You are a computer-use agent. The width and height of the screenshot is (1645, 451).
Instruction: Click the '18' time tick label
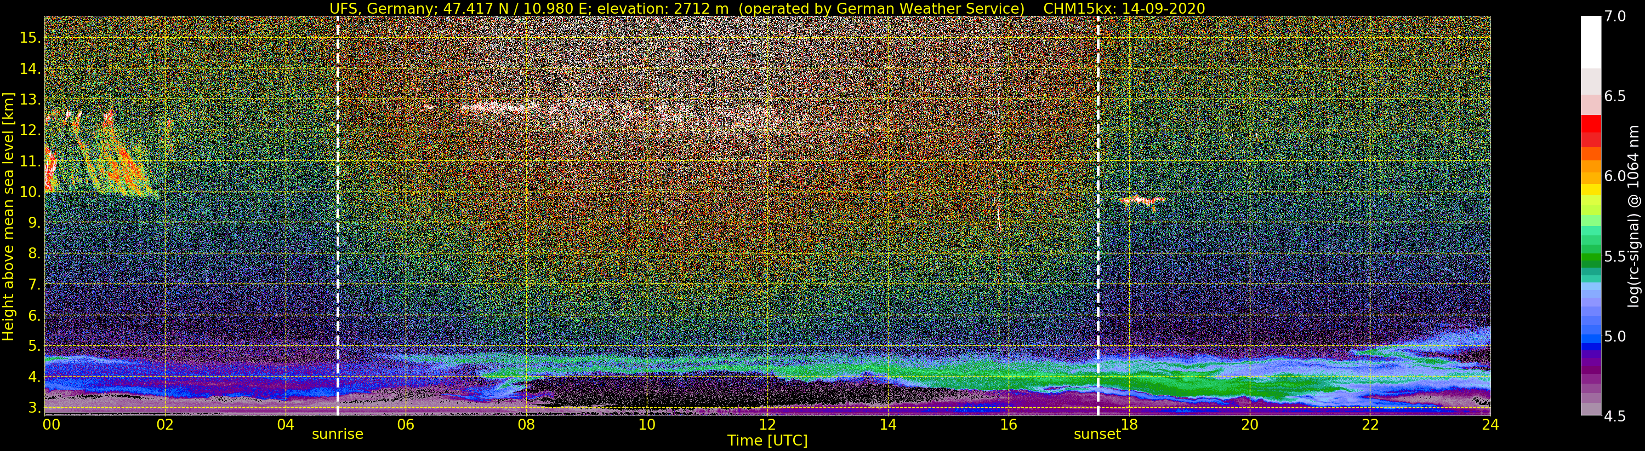click(x=1129, y=425)
